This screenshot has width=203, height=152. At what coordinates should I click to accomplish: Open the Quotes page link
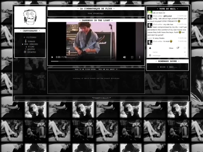(x=31, y=49)
